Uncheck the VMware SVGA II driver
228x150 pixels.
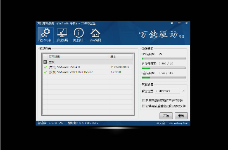(45, 67)
